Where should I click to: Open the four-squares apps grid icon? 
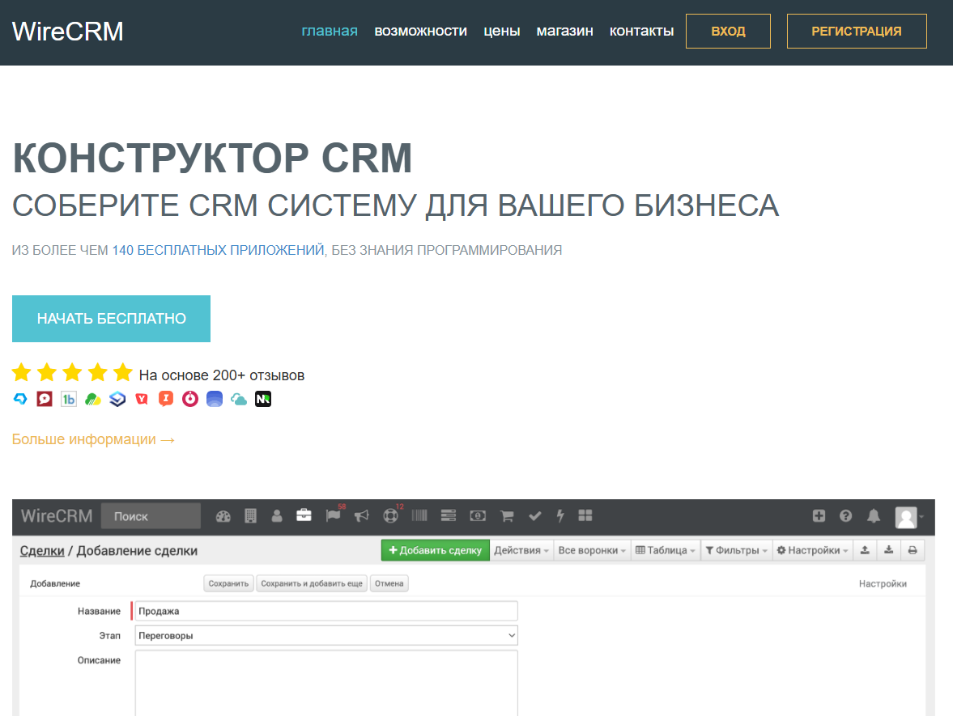coord(585,515)
